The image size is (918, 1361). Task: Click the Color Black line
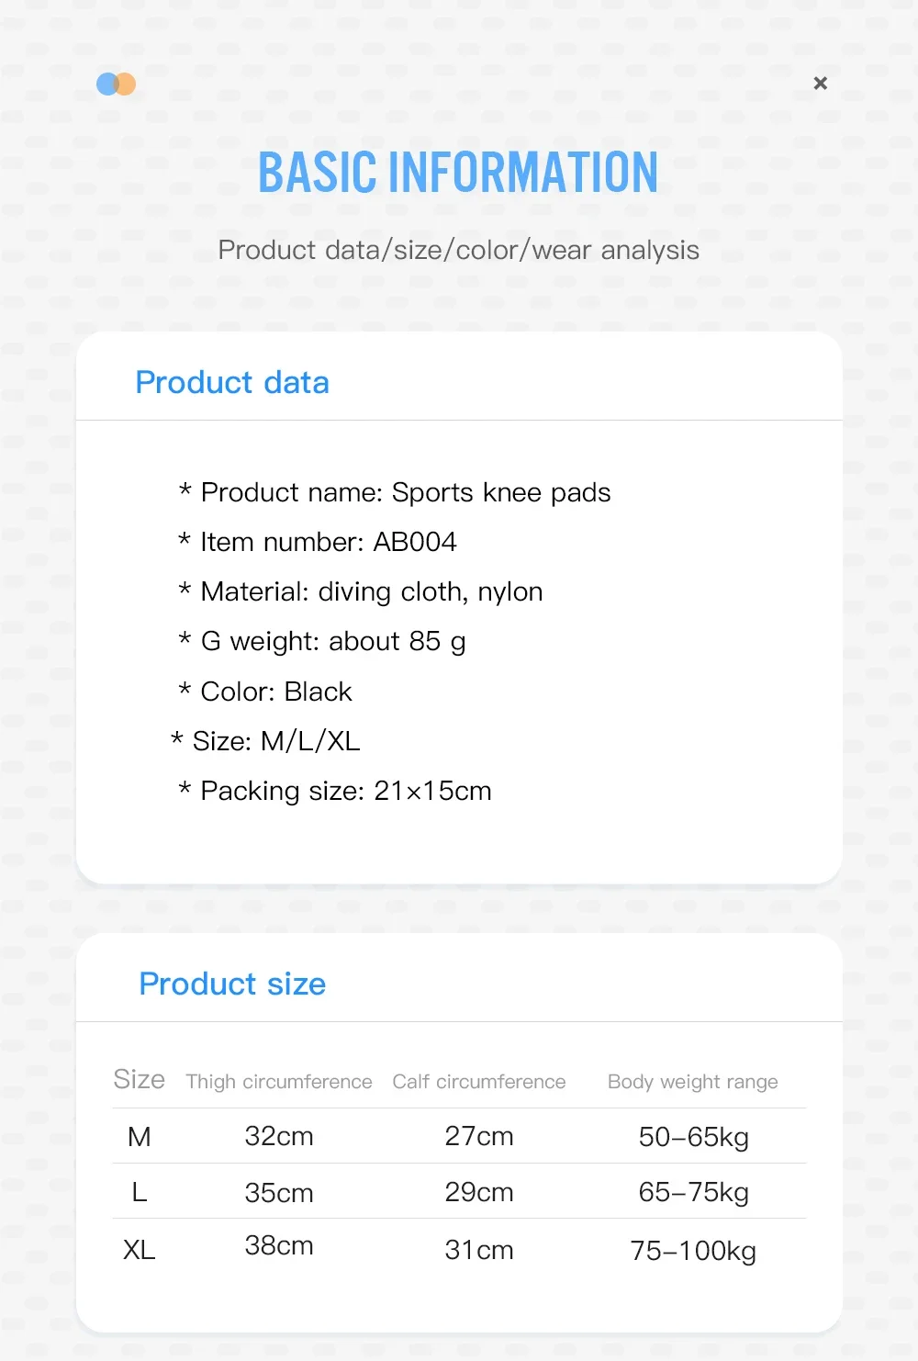click(x=266, y=692)
